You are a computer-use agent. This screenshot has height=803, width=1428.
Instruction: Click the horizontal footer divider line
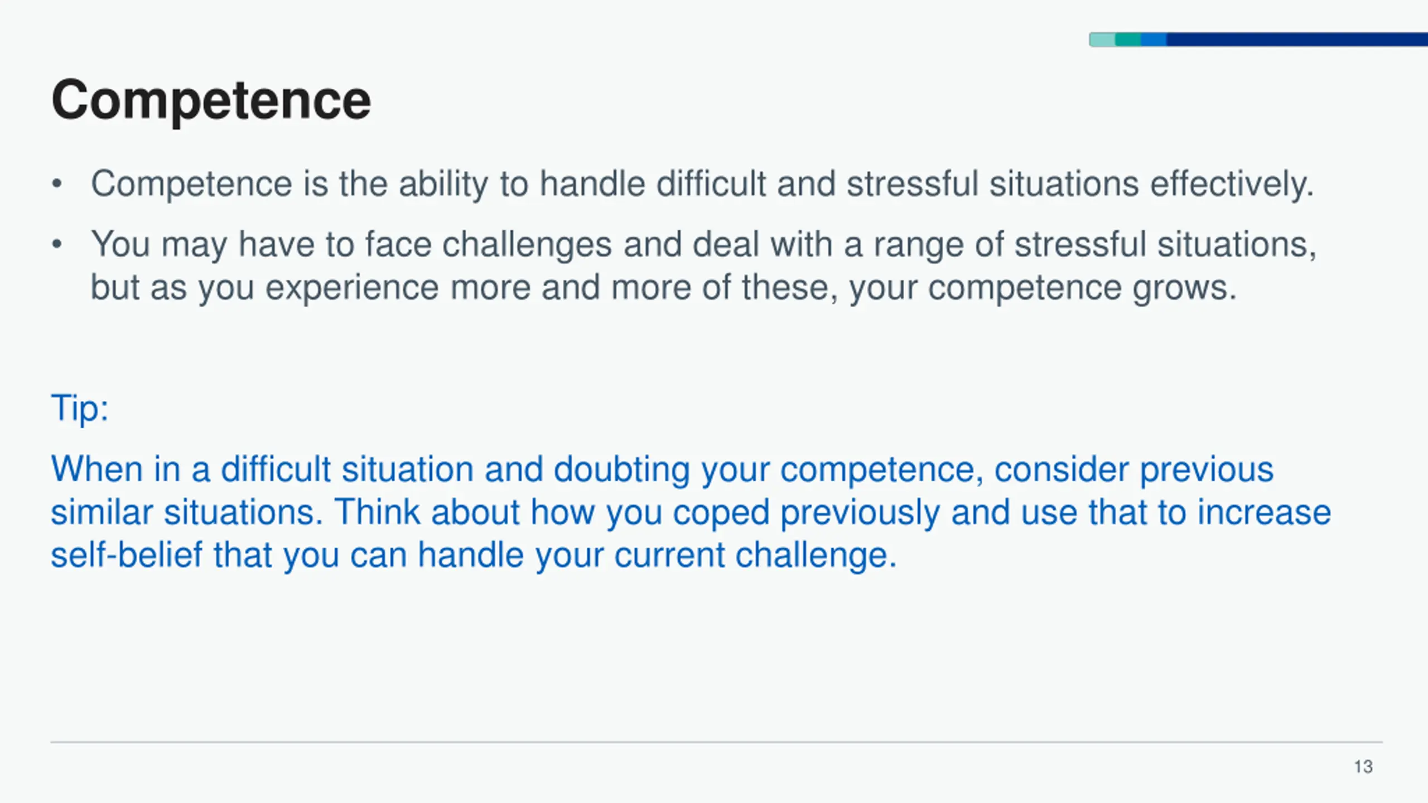(x=716, y=742)
